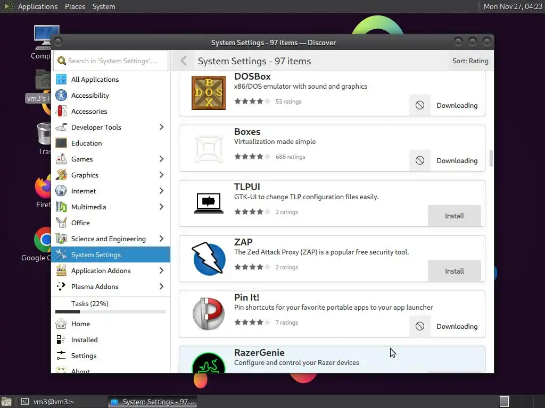This screenshot has height=408, width=545.
Task: Open the Applications menu in top panel
Action: coord(38,6)
